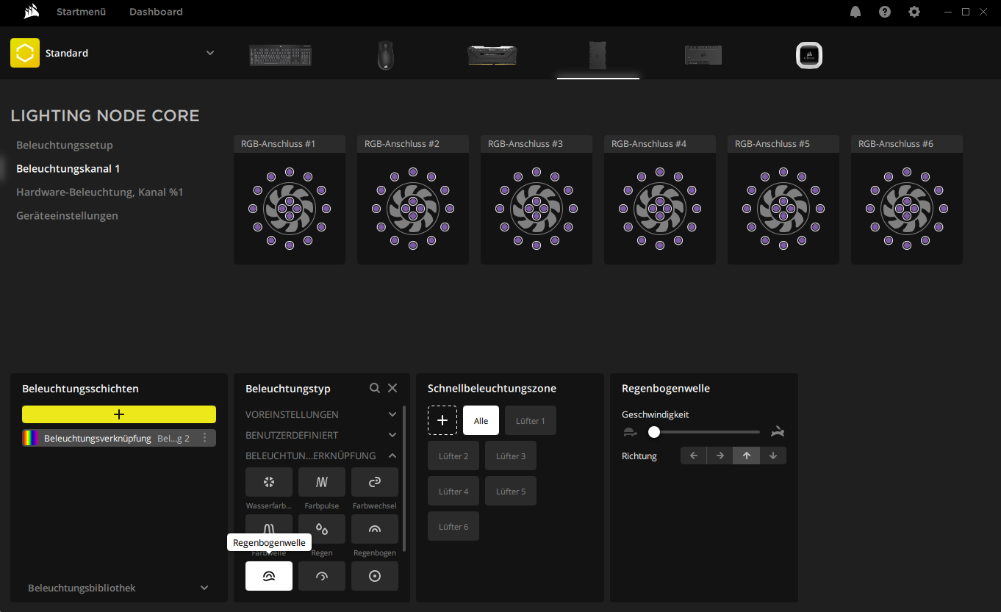Select the Lüfter 2 zone
Viewport: 1001px width, 612px height.
pyautogui.click(x=453, y=456)
